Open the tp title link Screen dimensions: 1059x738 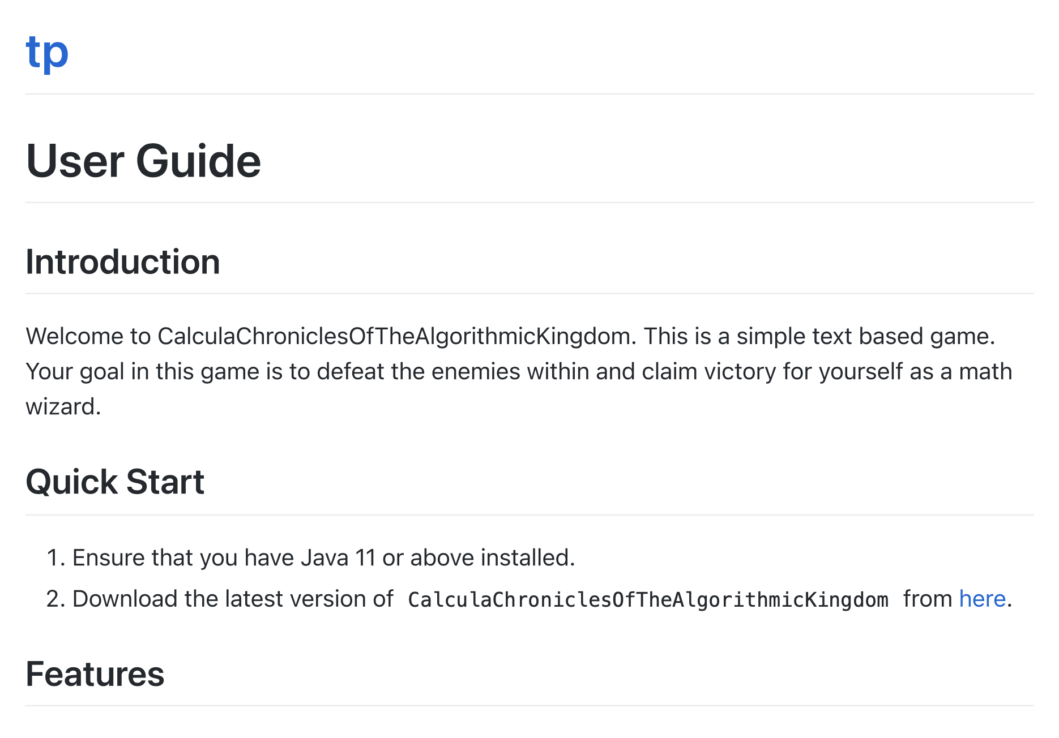(x=47, y=52)
